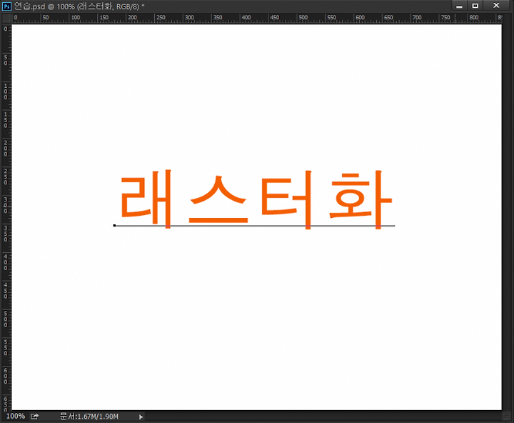Click the window resize grip corner
514x423 pixels.
[507, 417]
